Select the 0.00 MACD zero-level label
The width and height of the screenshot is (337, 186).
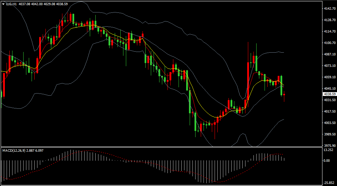[x=327, y=160]
